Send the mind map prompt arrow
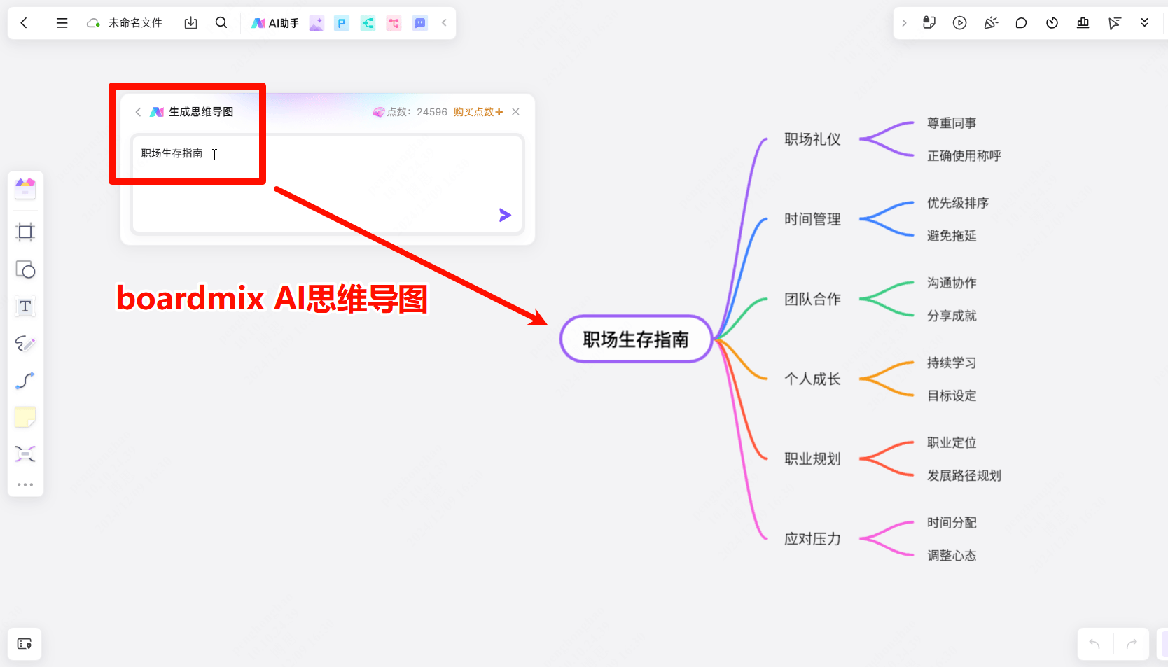 (x=505, y=215)
